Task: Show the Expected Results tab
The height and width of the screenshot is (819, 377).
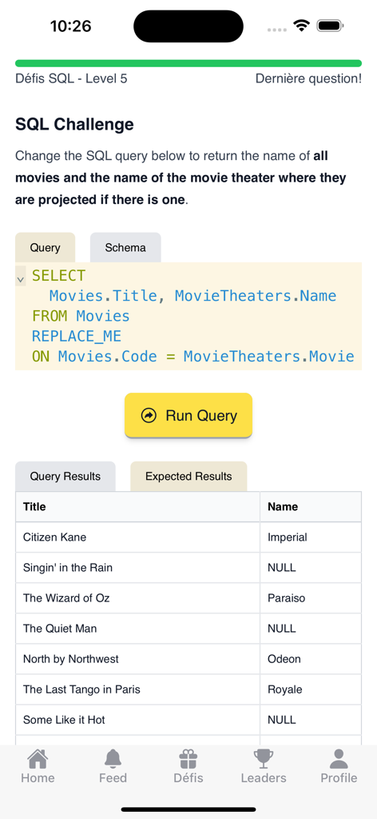Action: click(188, 477)
